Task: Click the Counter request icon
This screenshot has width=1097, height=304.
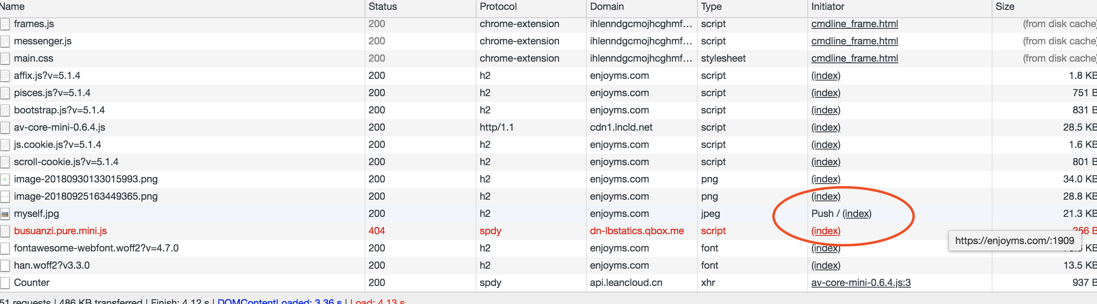Action: 5,283
